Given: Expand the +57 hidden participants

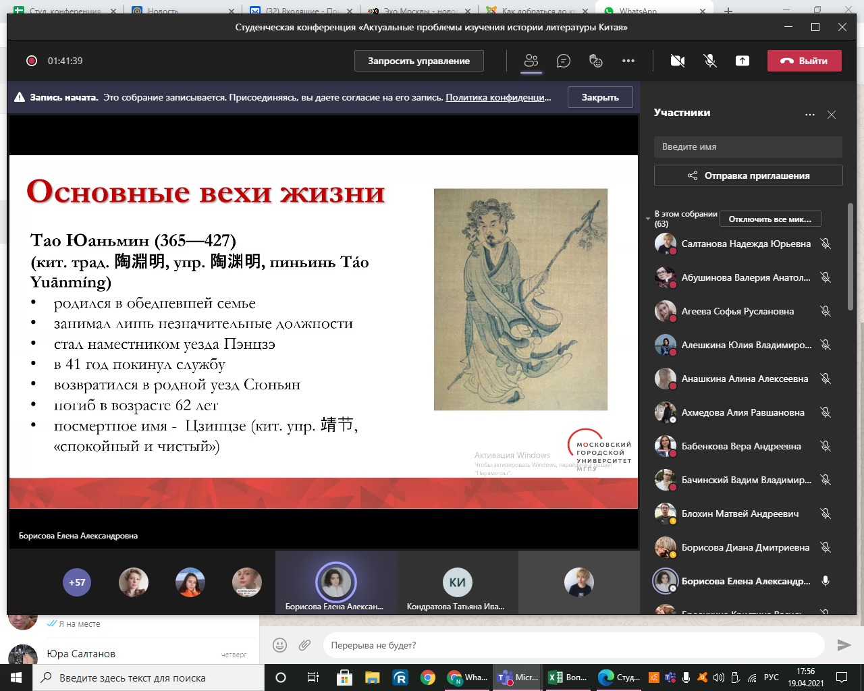Looking at the screenshot, I should pyautogui.click(x=77, y=582).
